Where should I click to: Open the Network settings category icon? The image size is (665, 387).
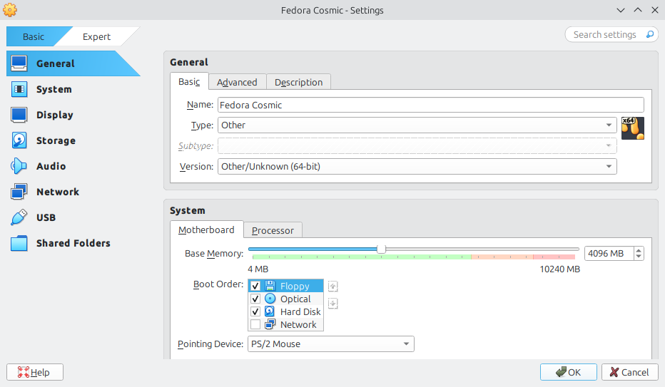19,192
